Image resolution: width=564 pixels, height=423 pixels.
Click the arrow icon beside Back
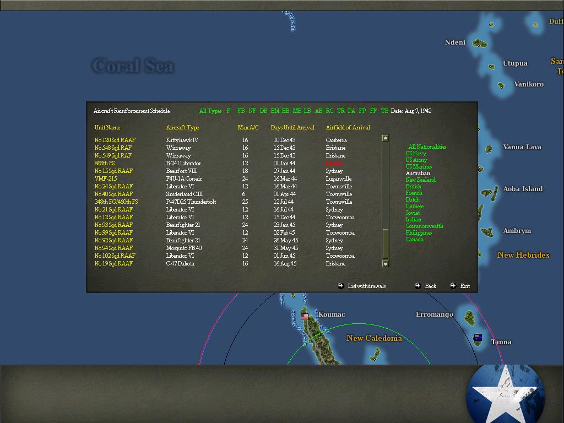click(x=417, y=286)
